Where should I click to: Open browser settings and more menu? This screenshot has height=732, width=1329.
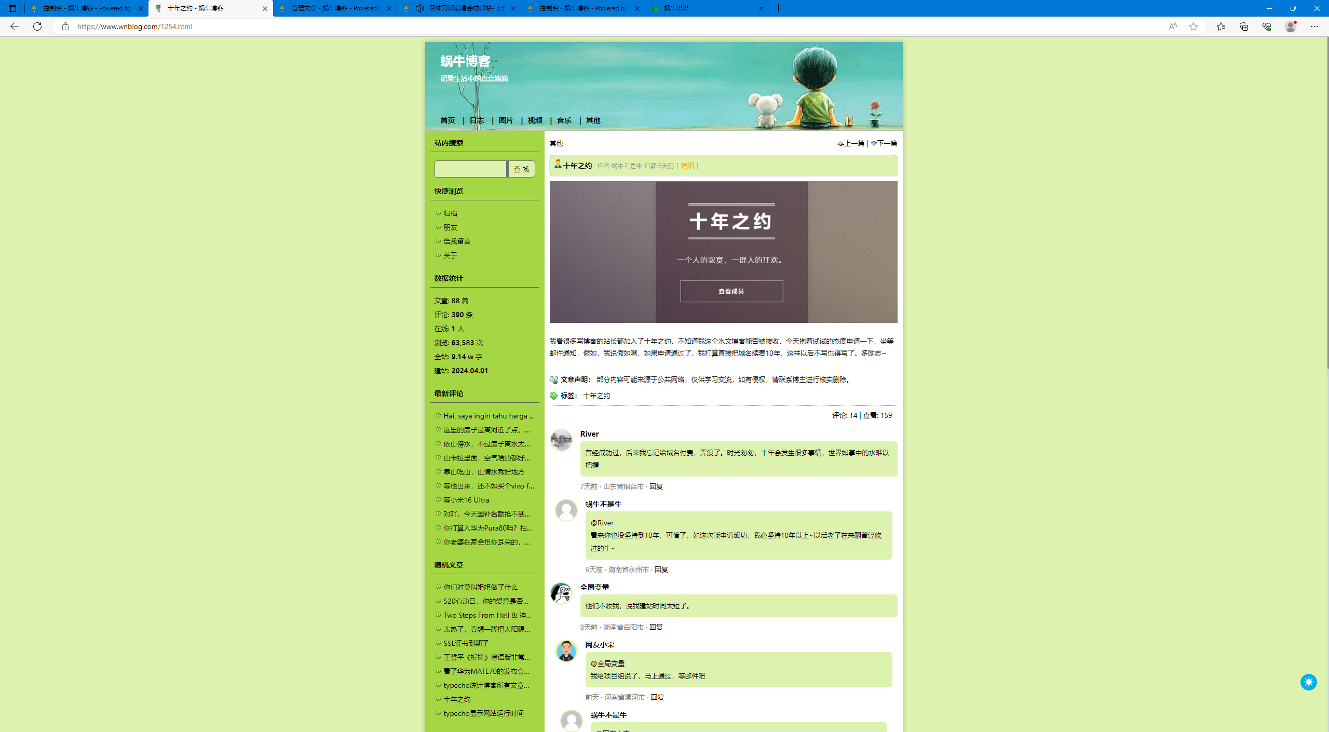coord(1314,26)
